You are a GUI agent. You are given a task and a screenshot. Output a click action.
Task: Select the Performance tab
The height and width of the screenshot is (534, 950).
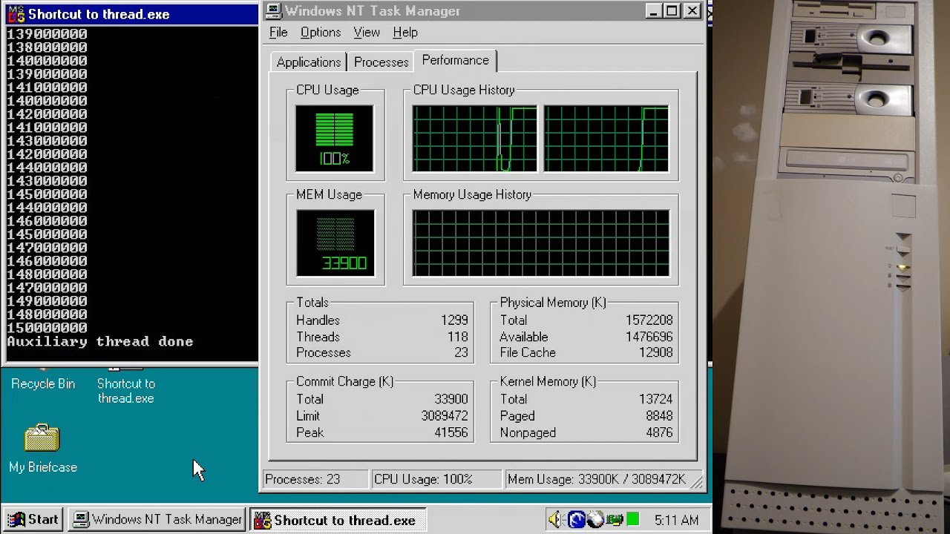click(455, 61)
